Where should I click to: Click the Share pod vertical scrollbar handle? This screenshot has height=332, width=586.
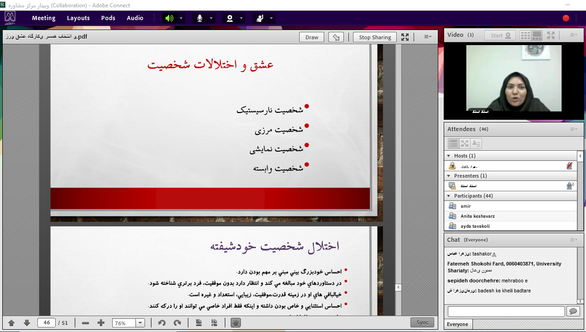click(x=398, y=287)
